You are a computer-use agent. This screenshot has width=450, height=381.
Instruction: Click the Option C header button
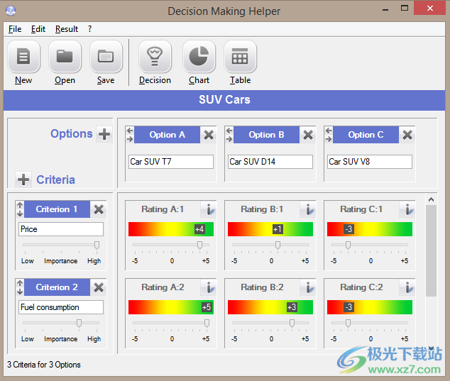pos(366,135)
